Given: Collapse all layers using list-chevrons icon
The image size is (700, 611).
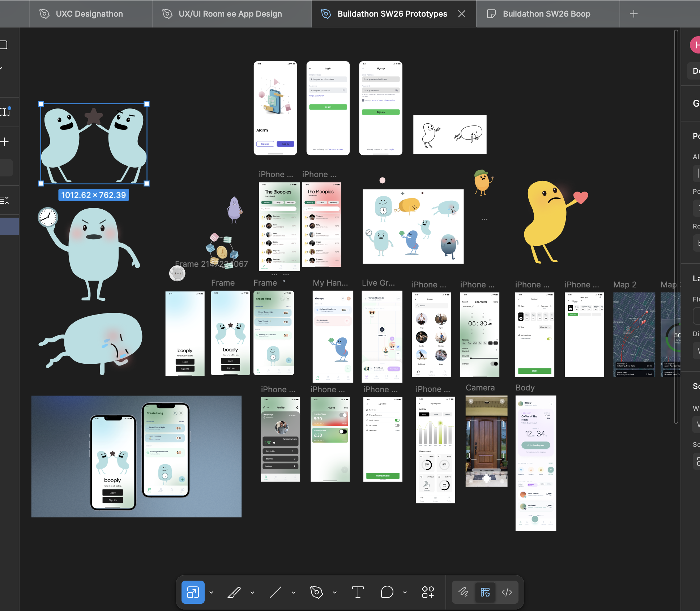Looking at the screenshot, I should pyautogui.click(x=4, y=200).
